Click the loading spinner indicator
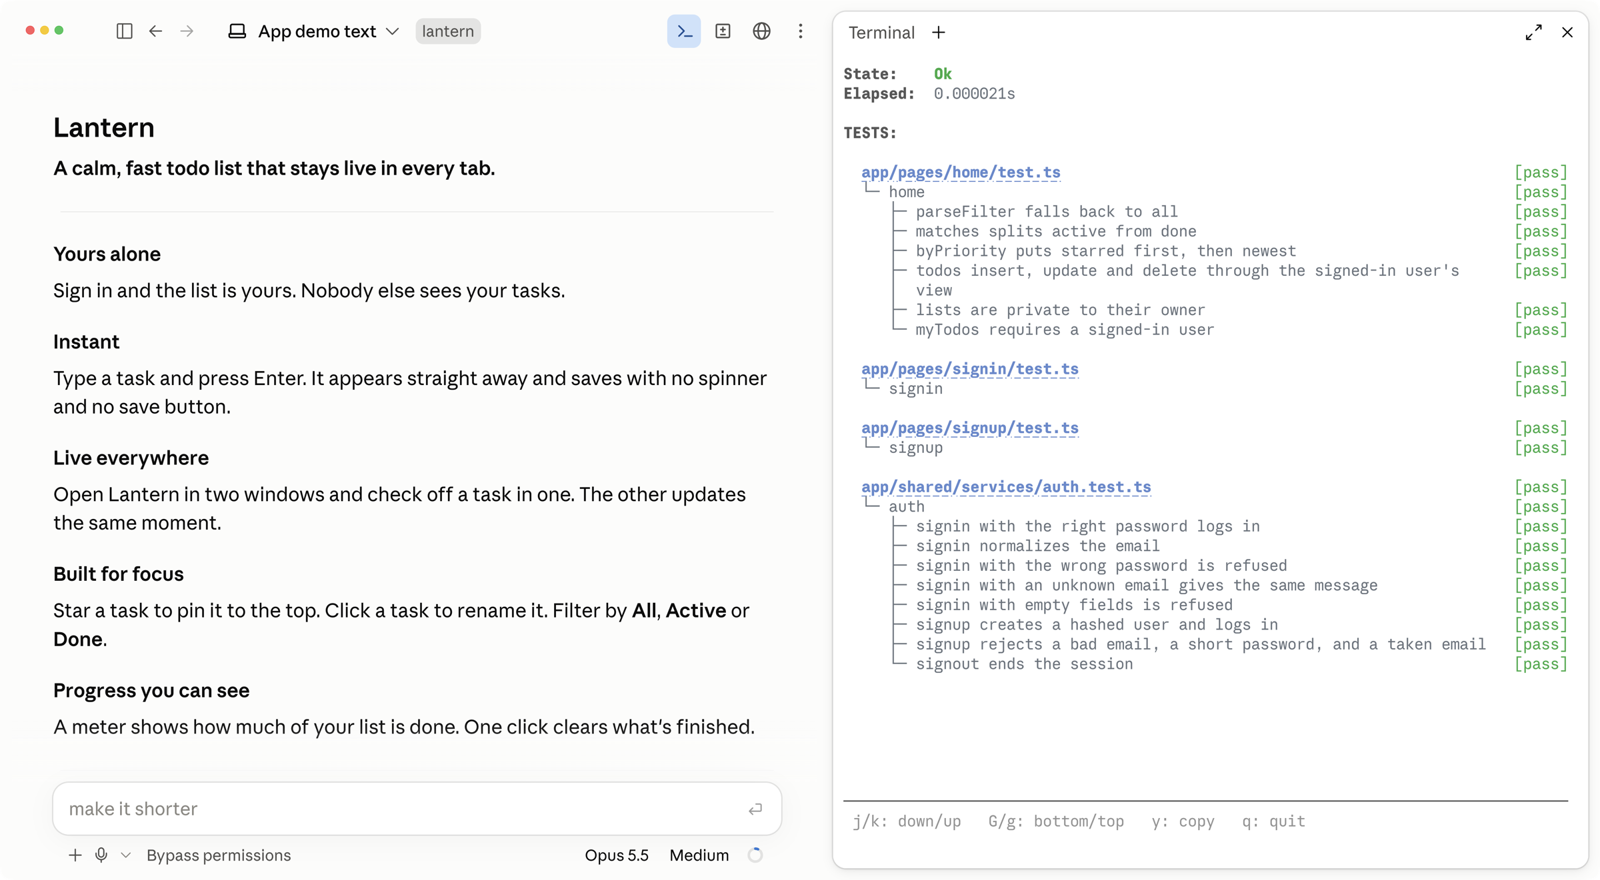 coord(755,855)
